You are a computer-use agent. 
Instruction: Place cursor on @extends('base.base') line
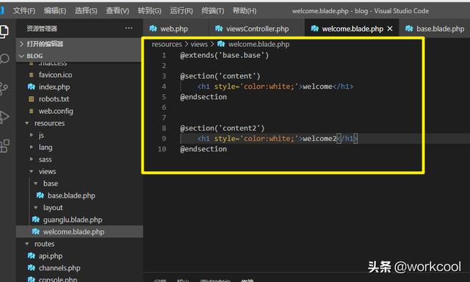[224, 55]
